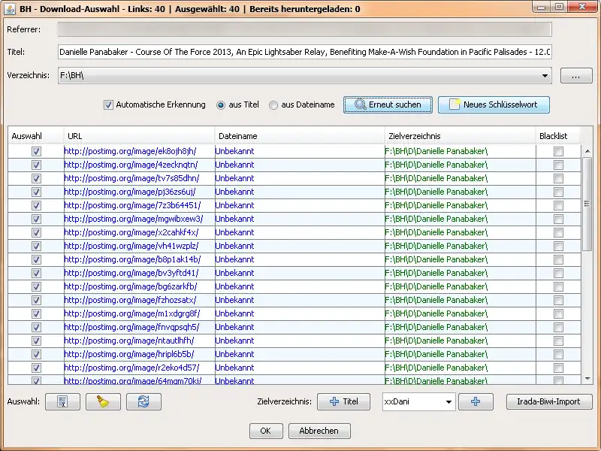Viewport: 601px width, 451px height.
Task: Click Neues Schlüsselwort note button
Action: point(494,104)
